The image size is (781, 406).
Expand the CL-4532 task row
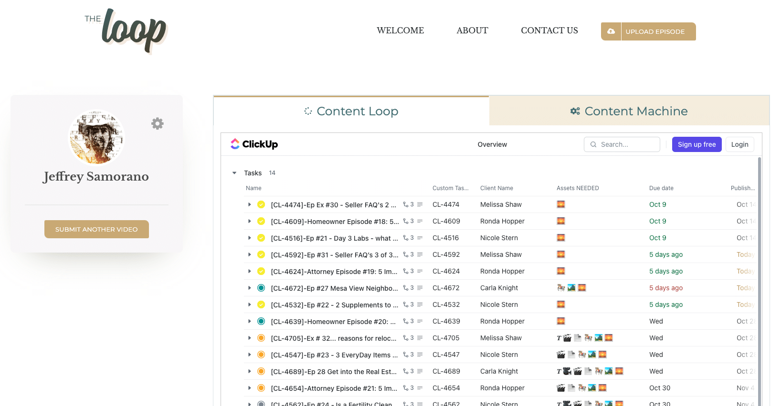(x=249, y=304)
